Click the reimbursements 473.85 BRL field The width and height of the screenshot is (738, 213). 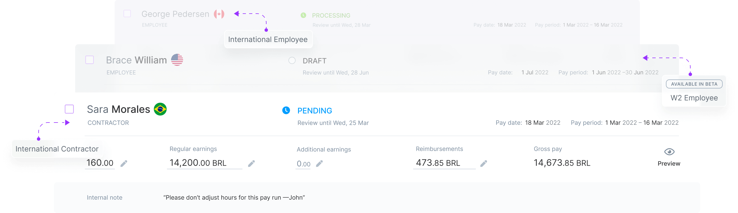click(x=444, y=163)
